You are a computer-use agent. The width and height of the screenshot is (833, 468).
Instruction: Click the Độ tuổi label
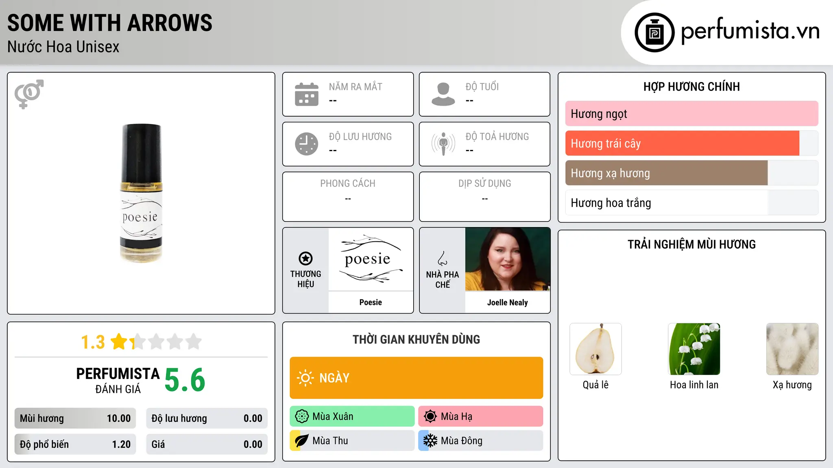point(482,87)
